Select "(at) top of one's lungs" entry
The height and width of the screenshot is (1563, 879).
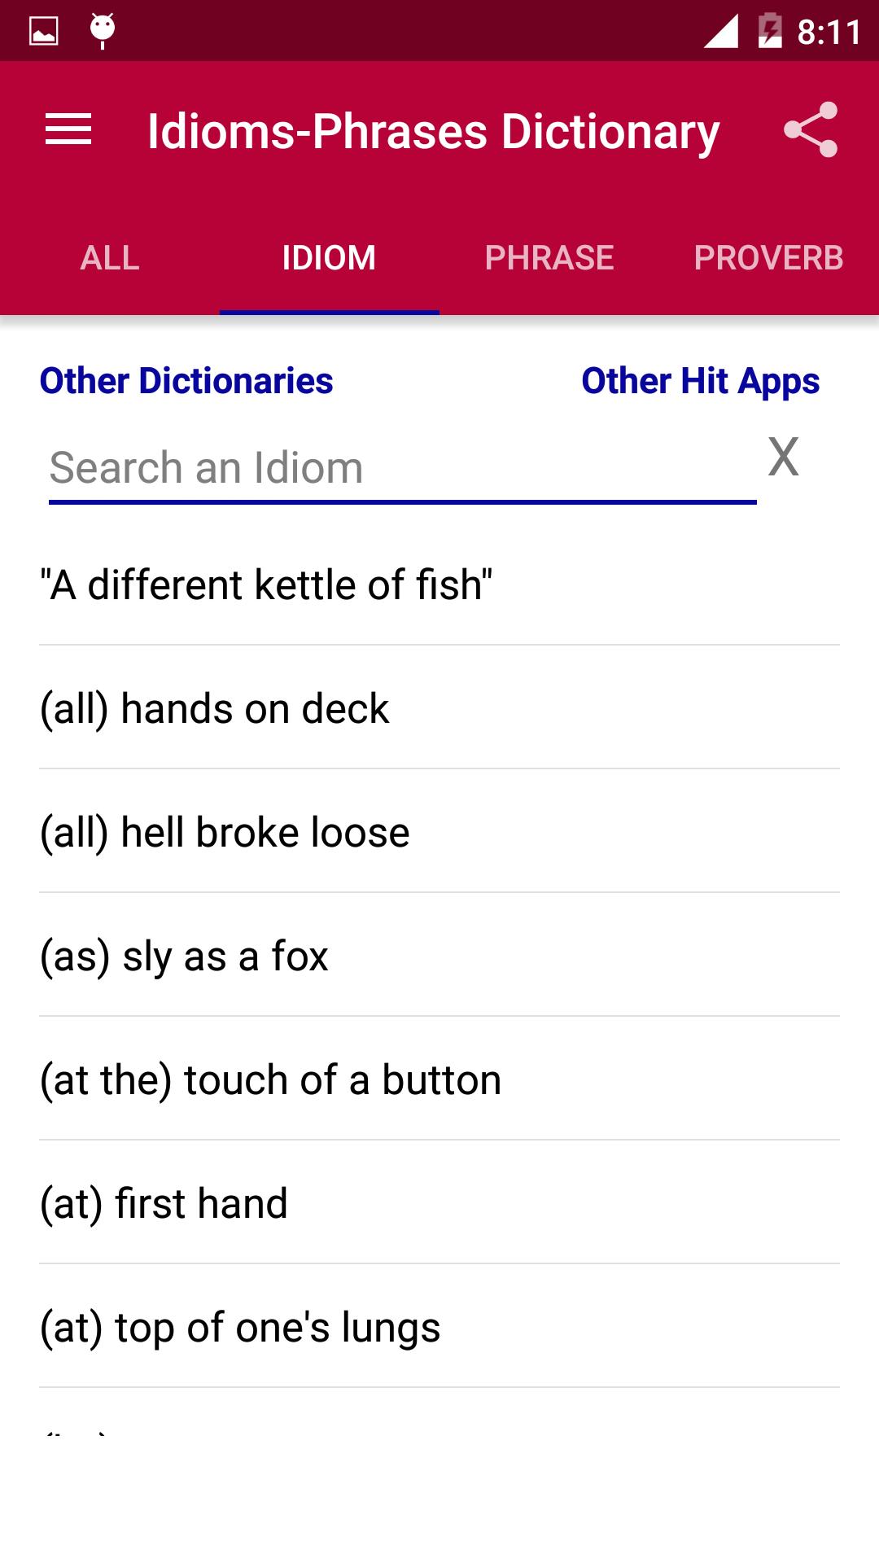tap(439, 1327)
